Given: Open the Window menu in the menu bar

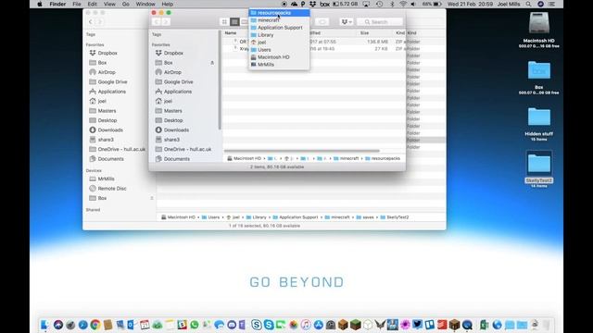Looking at the screenshot, I should [x=145, y=4].
